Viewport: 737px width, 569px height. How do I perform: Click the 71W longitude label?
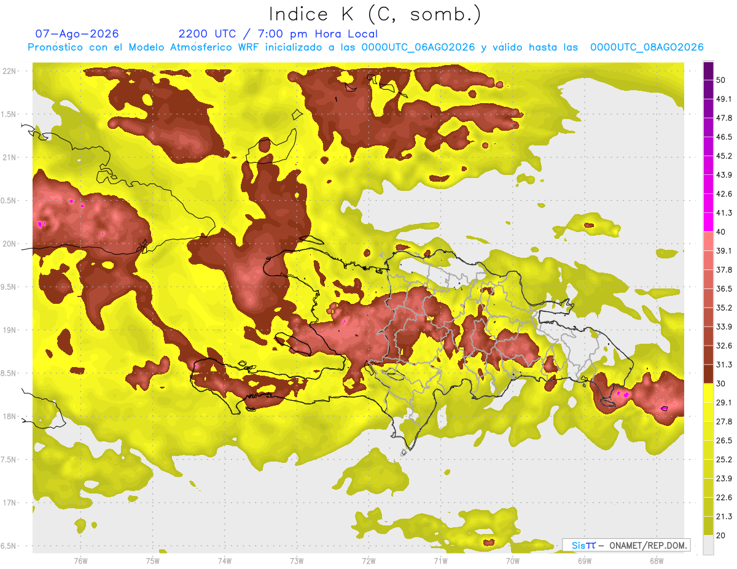click(440, 561)
